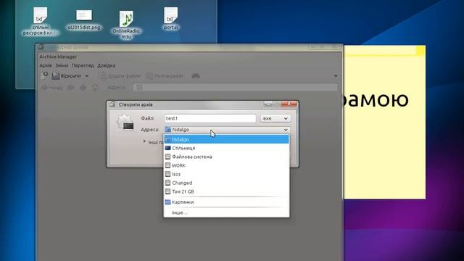The width and height of the screenshot is (464, 261).
Task: Pick Том 21 GB in the location list
Action: coord(226,191)
